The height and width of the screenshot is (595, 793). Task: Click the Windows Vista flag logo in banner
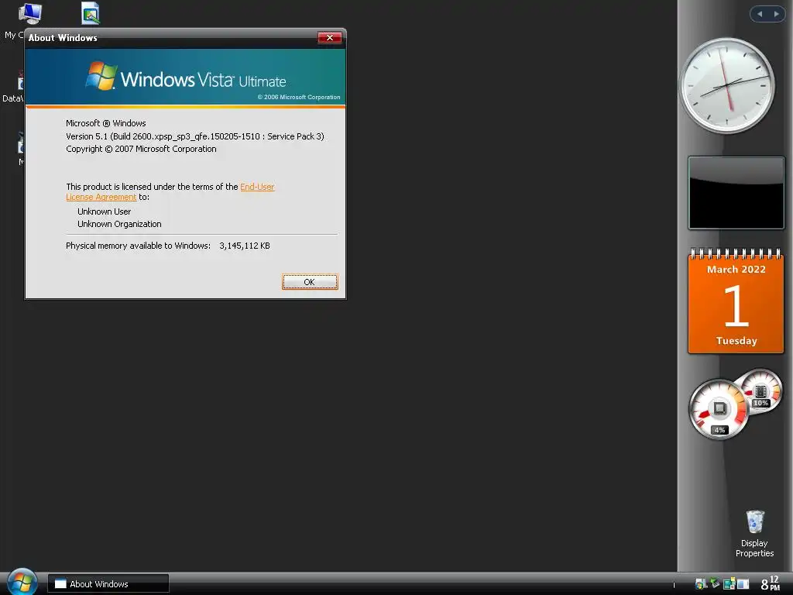coord(101,76)
